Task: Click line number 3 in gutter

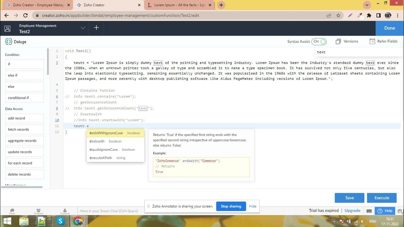Action: pyautogui.click(x=57, y=63)
